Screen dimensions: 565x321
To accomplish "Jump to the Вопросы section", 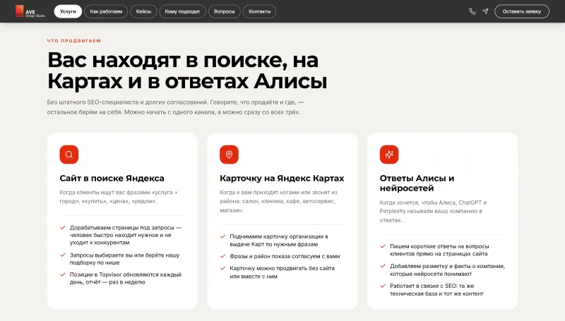I will pyautogui.click(x=224, y=11).
